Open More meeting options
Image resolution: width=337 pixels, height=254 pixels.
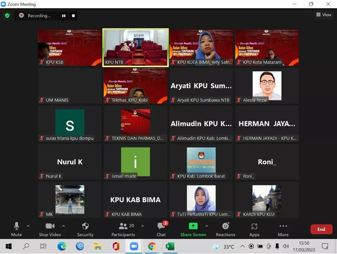(283, 229)
